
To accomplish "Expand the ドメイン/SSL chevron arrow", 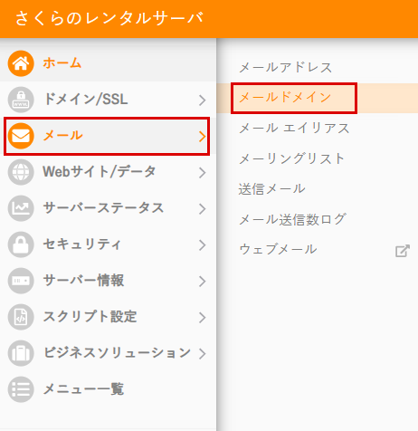I will click(203, 100).
